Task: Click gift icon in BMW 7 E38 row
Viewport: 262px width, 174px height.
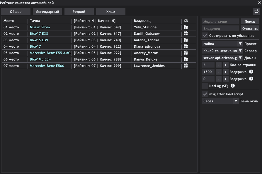Action: click(x=186, y=34)
